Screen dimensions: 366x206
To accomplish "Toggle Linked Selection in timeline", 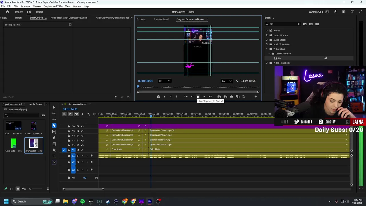I will pyautogui.click(x=76, y=114).
